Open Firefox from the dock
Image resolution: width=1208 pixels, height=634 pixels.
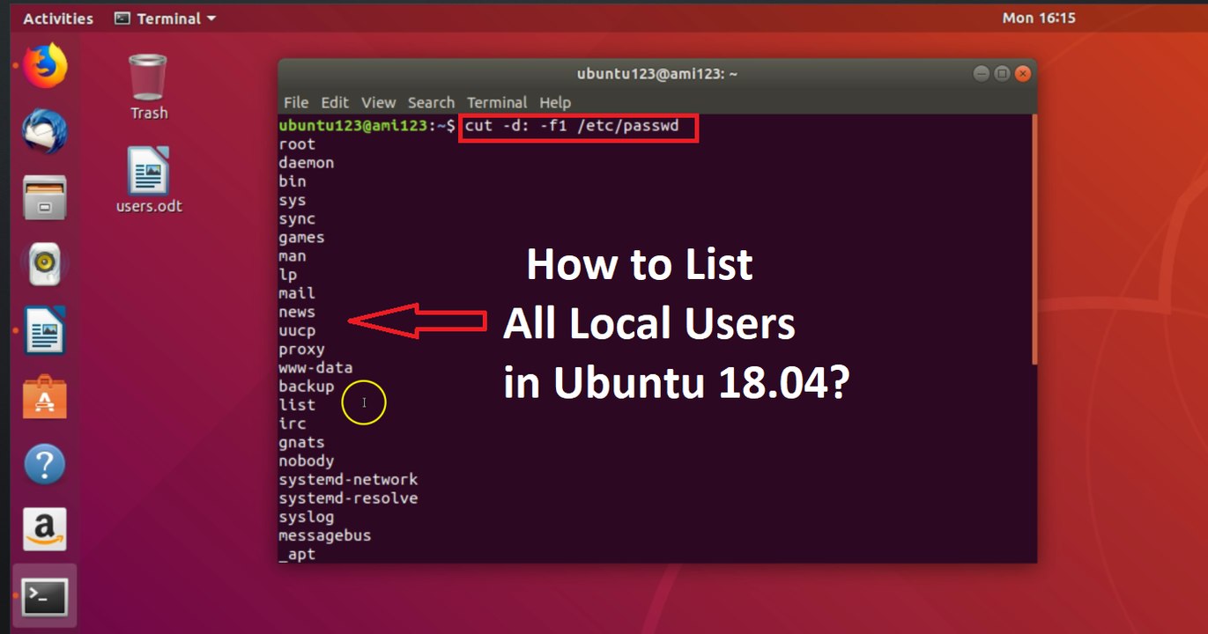[x=45, y=67]
